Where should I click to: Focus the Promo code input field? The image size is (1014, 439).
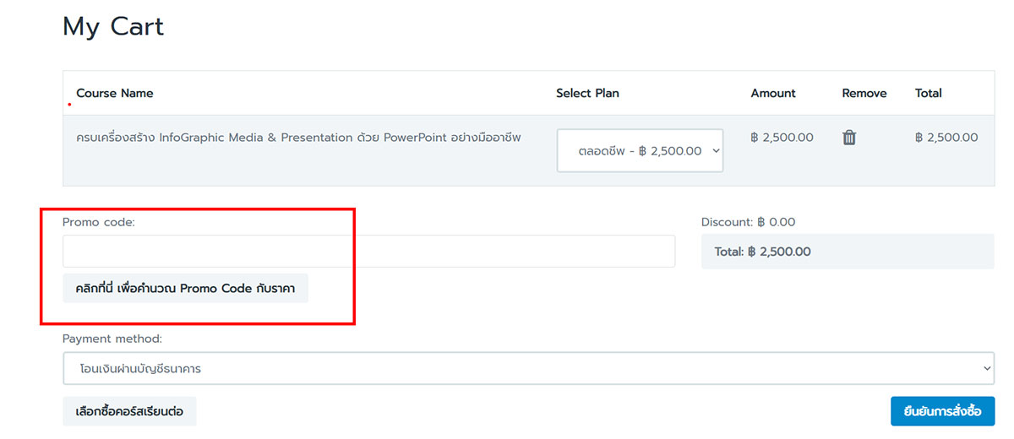click(368, 252)
